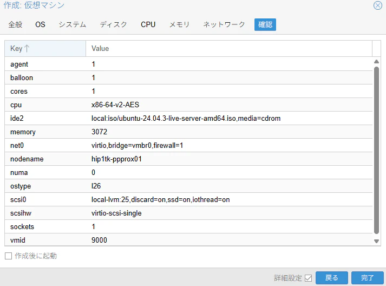Click the 完了 button
The width and height of the screenshot is (386, 286).
[x=367, y=278]
